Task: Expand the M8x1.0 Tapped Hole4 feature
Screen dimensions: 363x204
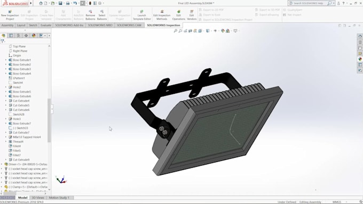Action: 6,137
